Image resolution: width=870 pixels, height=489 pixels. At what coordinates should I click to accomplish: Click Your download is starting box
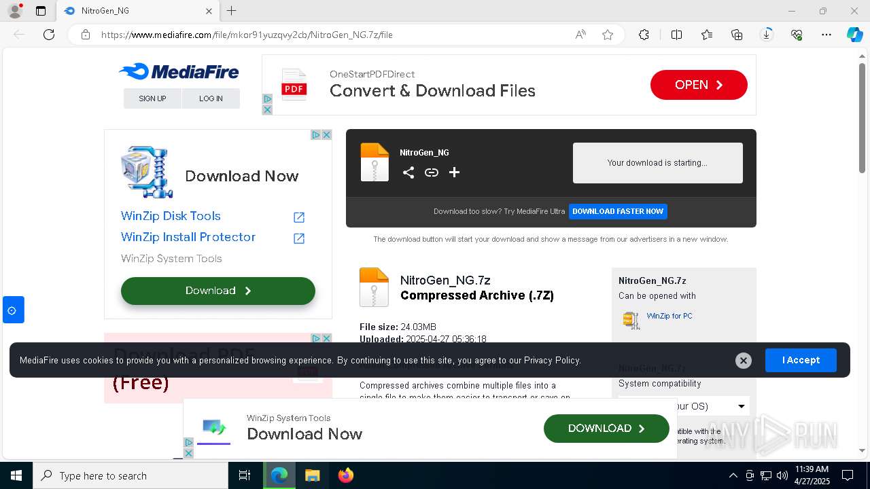coord(658,163)
